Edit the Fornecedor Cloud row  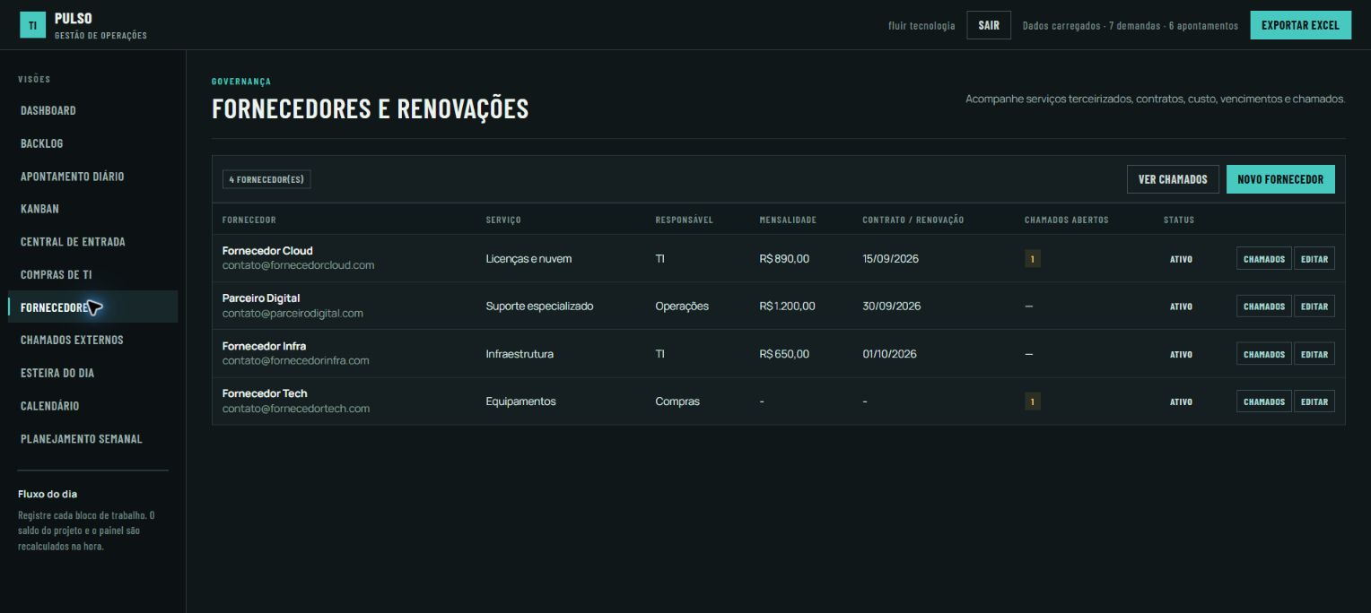pos(1314,258)
